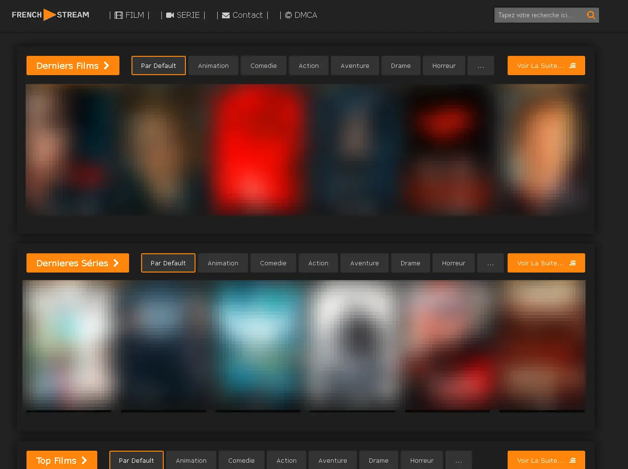Filter Top Films by Action
This screenshot has height=469, width=628.
click(287, 460)
